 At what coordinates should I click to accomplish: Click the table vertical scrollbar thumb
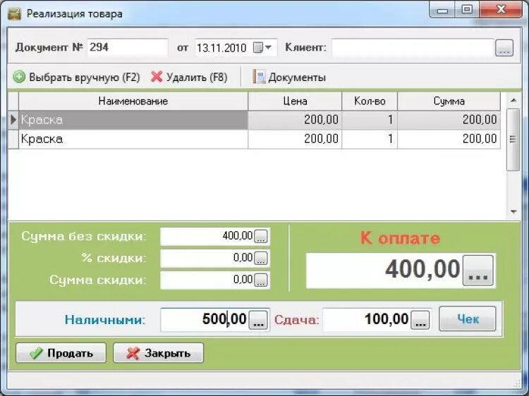pos(513,140)
